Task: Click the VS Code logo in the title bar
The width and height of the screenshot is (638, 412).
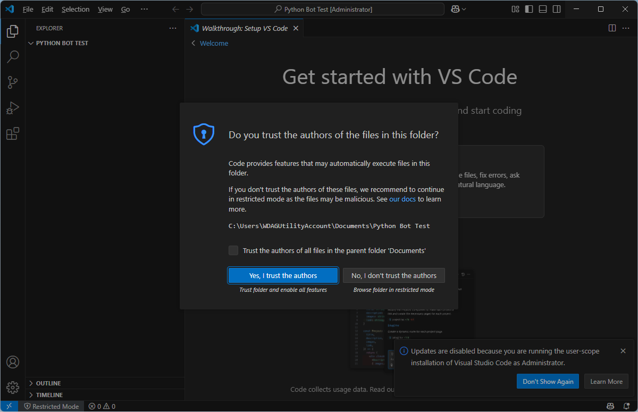Action: 10,9
